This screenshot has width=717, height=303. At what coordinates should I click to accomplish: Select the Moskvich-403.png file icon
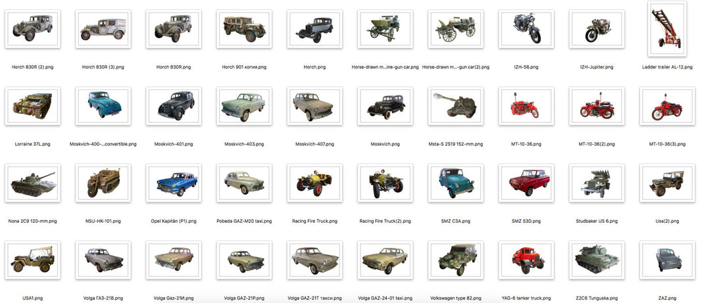point(244,106)
